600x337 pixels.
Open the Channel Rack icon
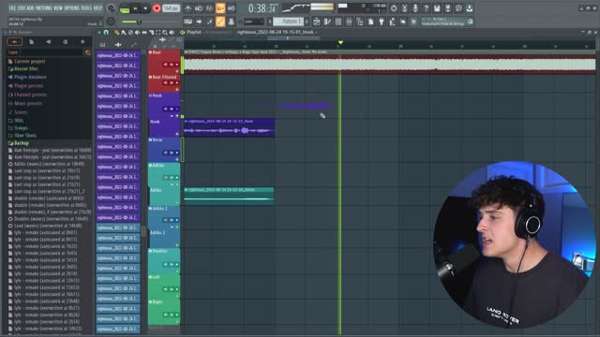point(338,22)
